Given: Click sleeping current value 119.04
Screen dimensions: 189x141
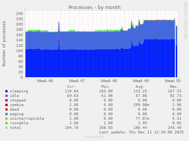Looking at the screenshot, I should pos(71,91).
